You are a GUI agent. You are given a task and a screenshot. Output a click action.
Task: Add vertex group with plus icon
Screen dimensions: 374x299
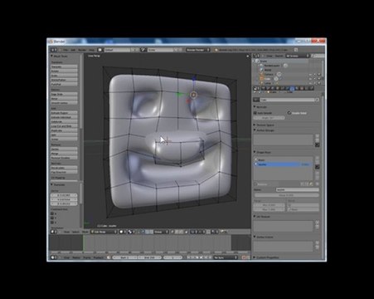(x=317, y=136)
